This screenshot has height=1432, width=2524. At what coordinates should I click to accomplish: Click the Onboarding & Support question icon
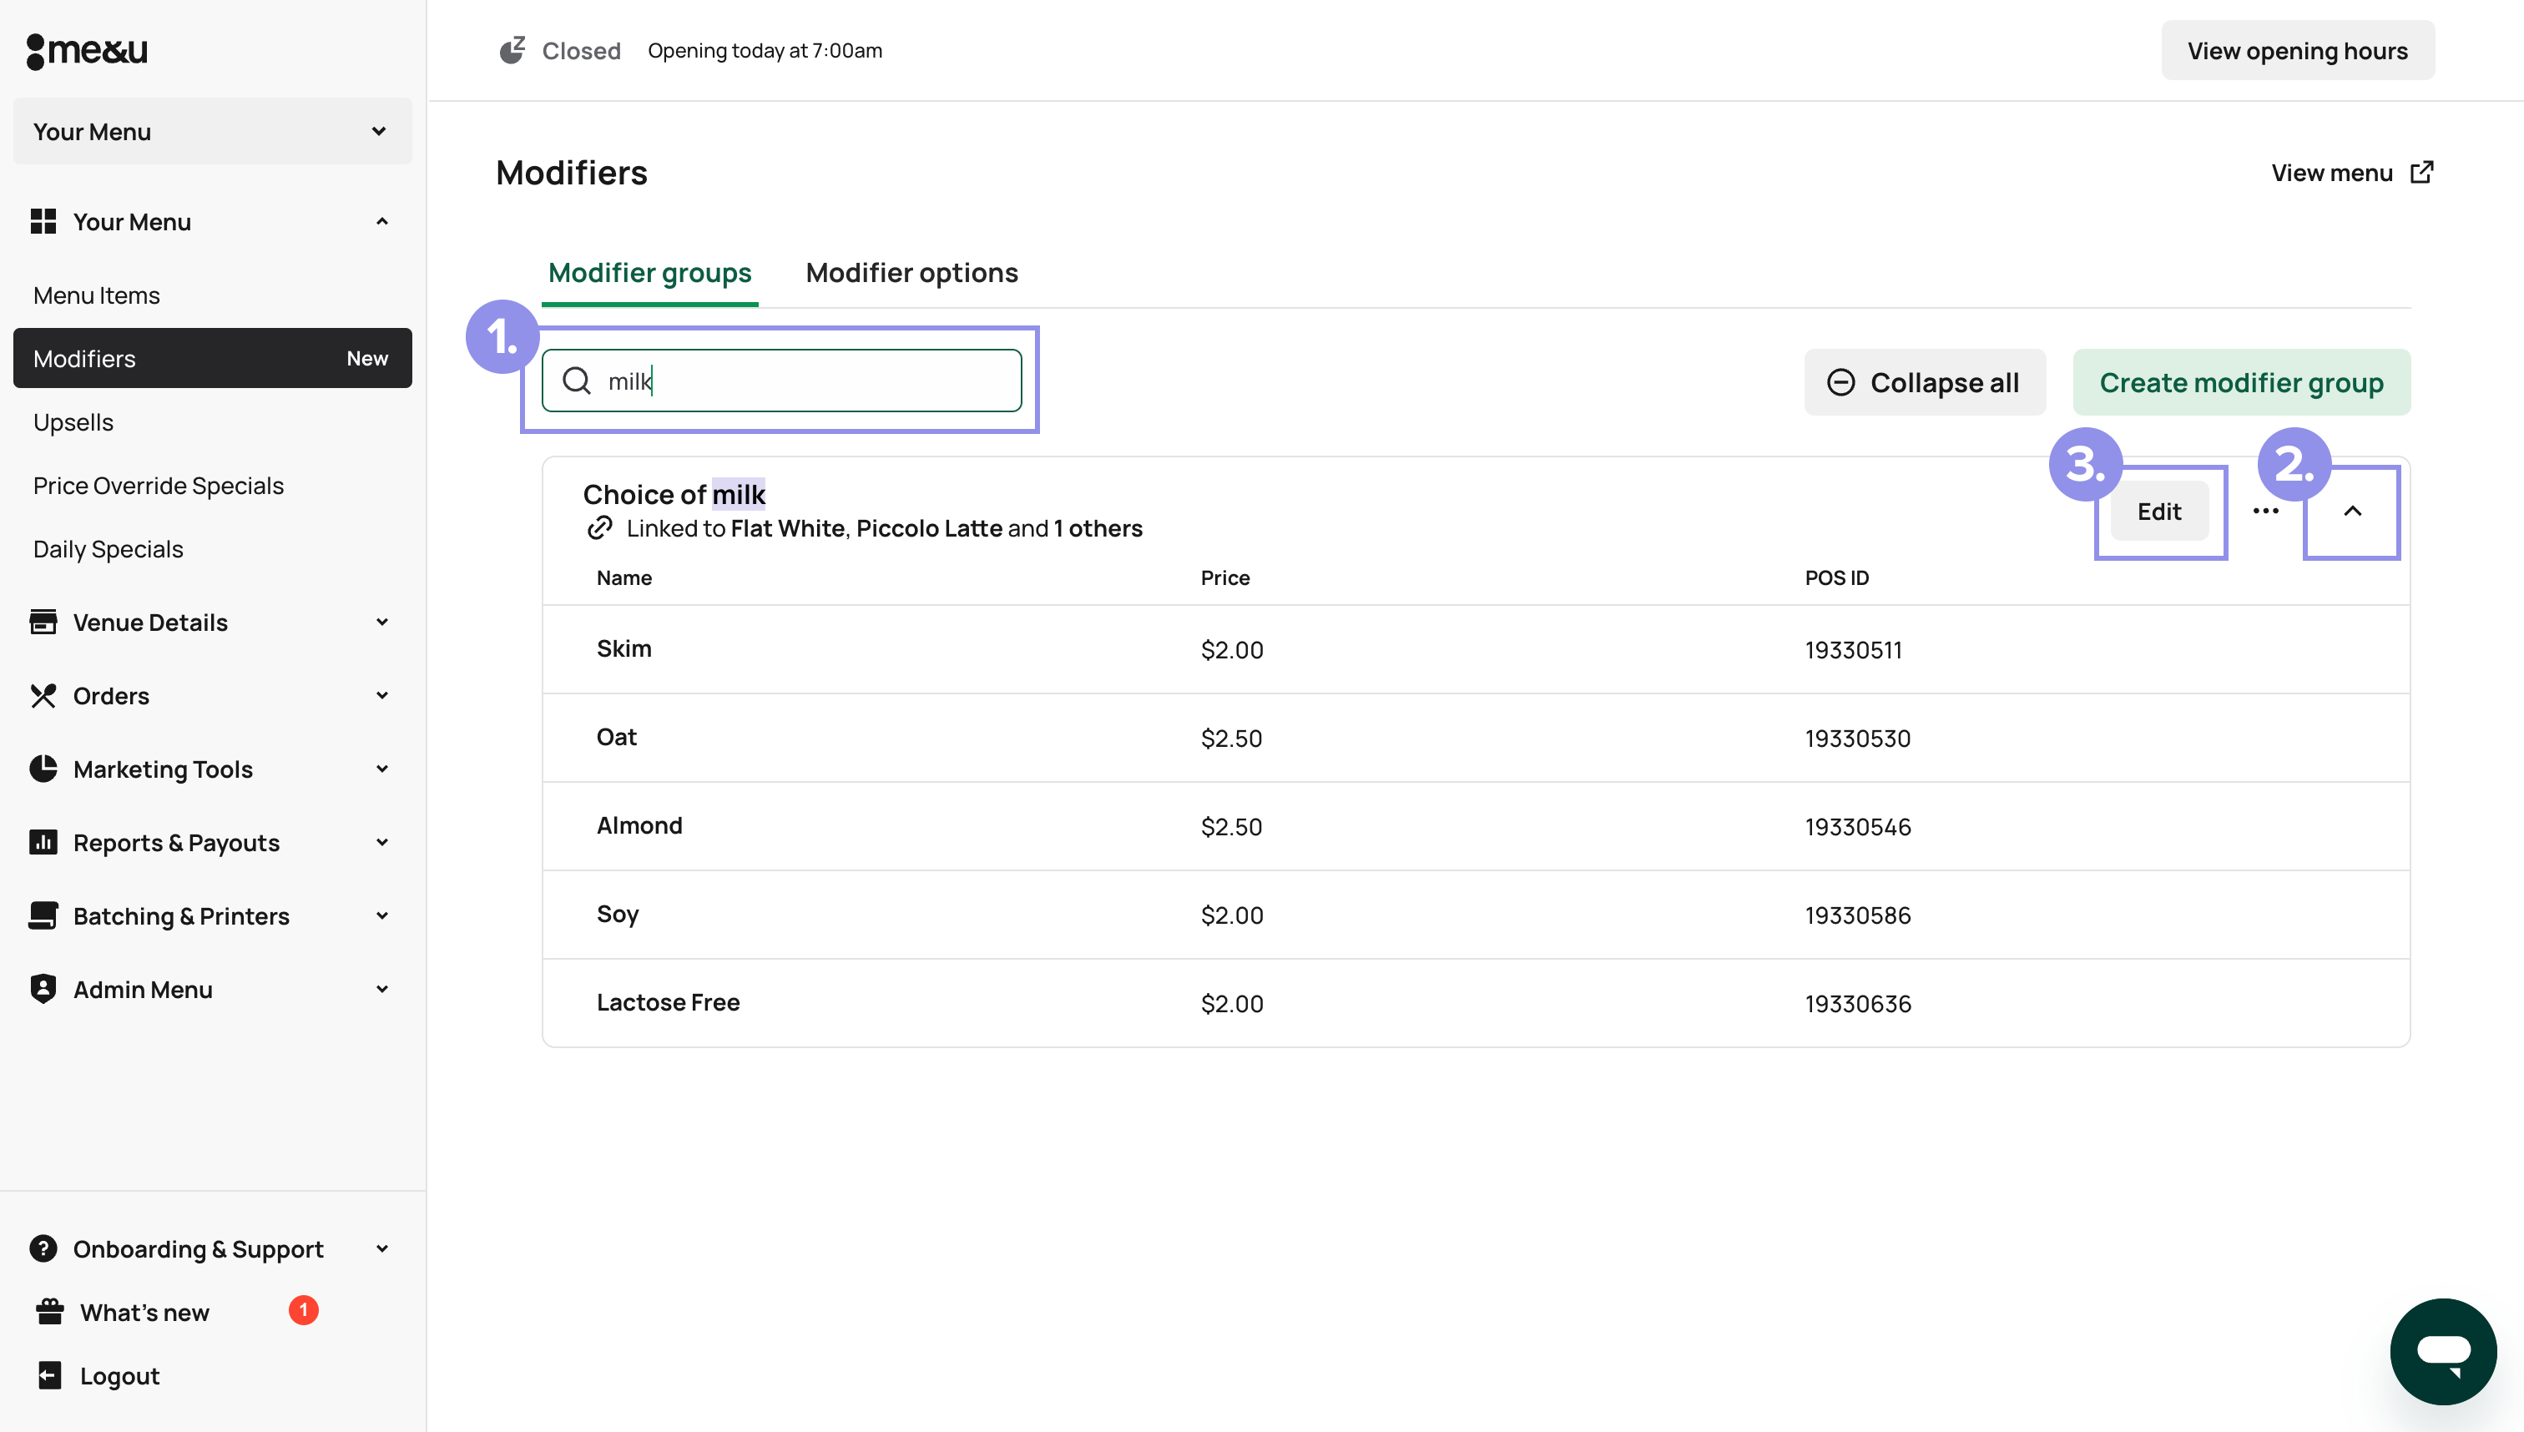(43, 1248)
